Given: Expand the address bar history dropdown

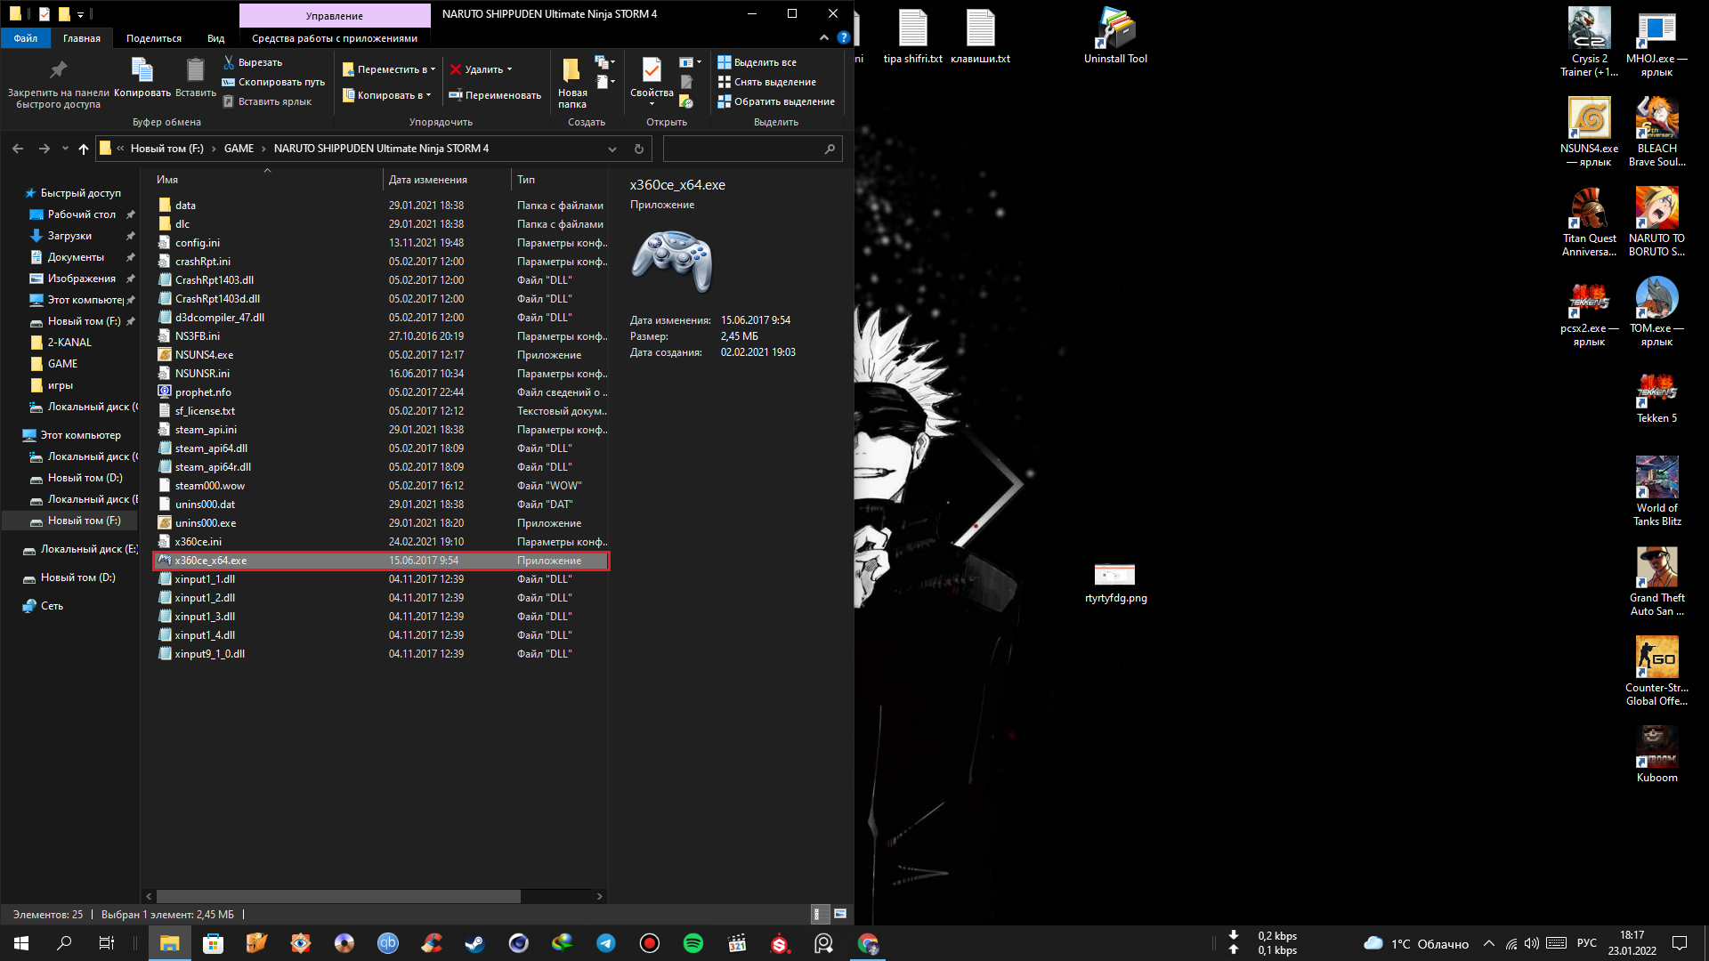Looking at the screenshot, I should coord(612,149).
